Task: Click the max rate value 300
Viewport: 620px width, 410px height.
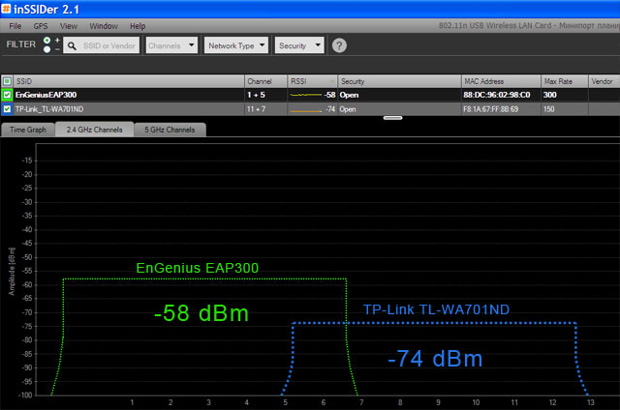Action: 549,95
